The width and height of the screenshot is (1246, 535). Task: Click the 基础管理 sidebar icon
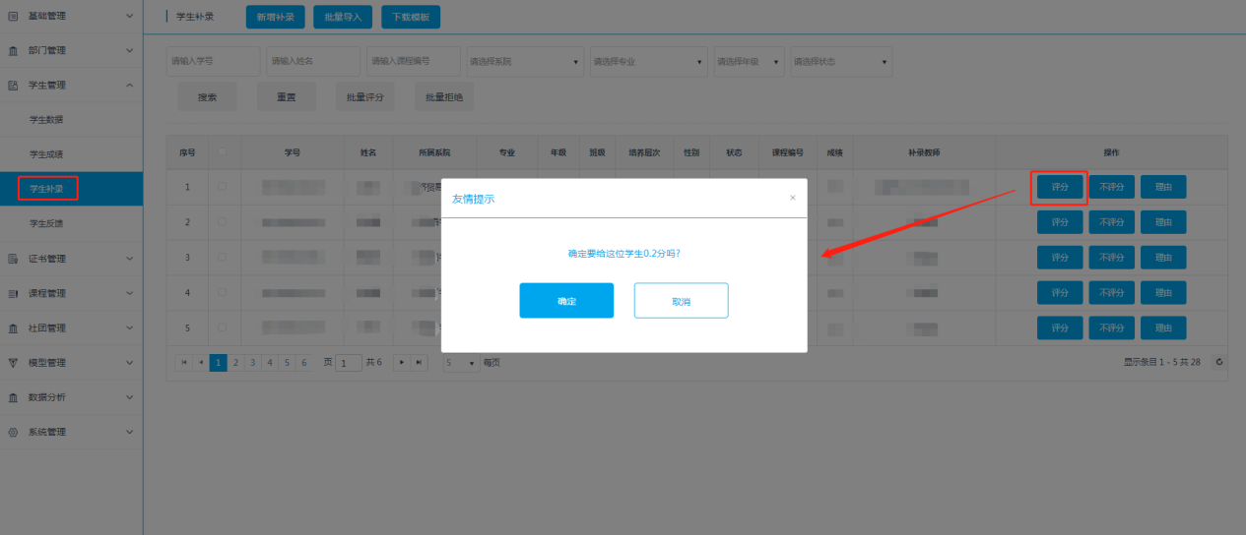point(13,16)
